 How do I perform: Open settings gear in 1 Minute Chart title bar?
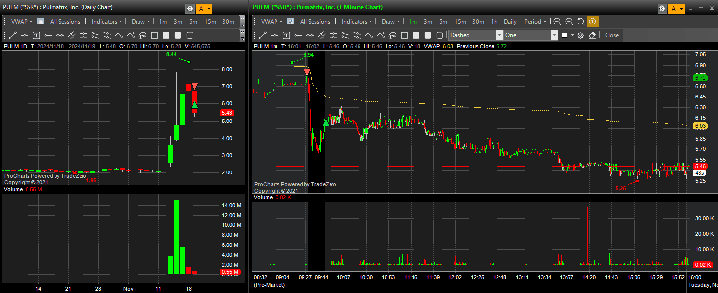(x=662, y=8)
